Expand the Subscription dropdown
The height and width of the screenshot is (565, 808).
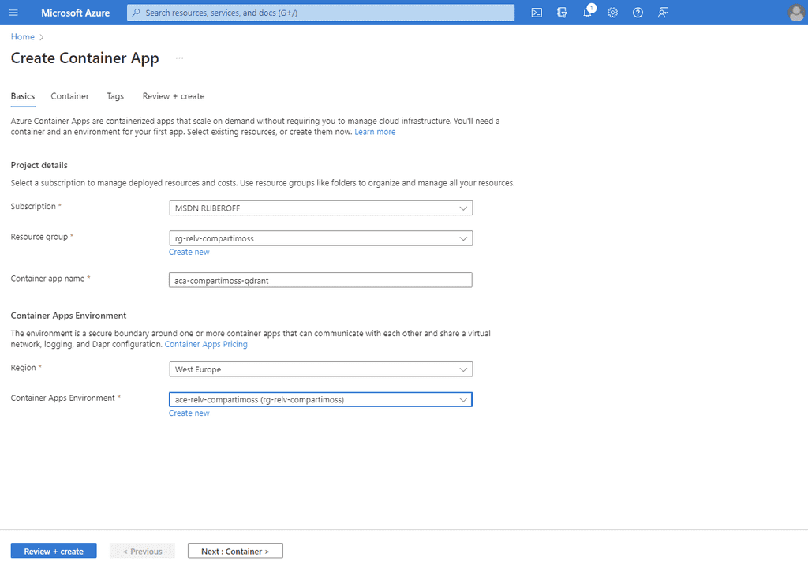[320, 208]
